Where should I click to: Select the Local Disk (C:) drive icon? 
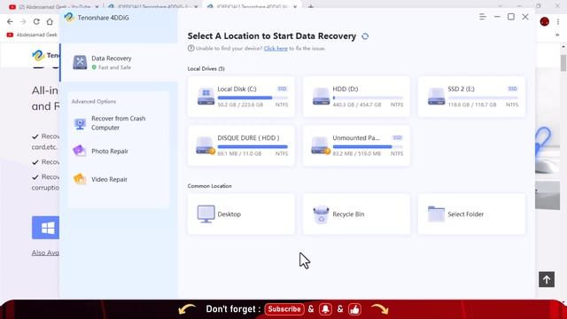[206, 97]
